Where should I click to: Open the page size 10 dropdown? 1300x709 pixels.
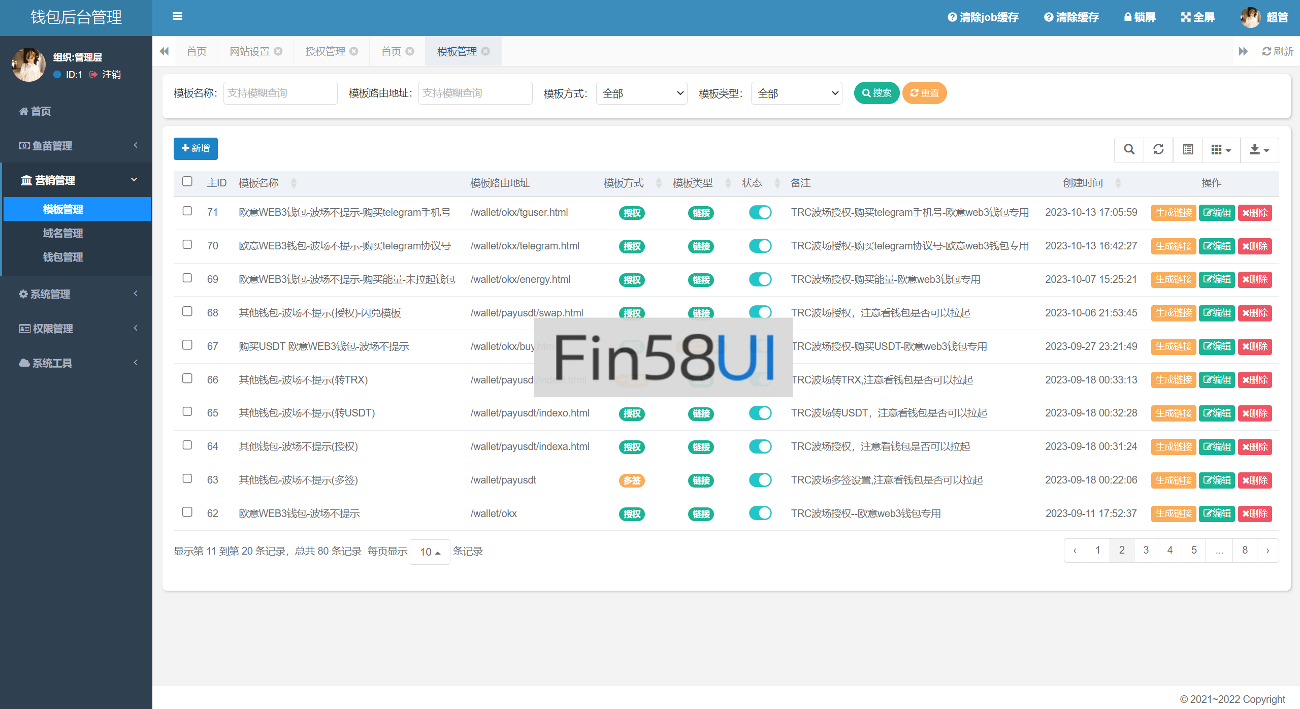tap(430, 552)
